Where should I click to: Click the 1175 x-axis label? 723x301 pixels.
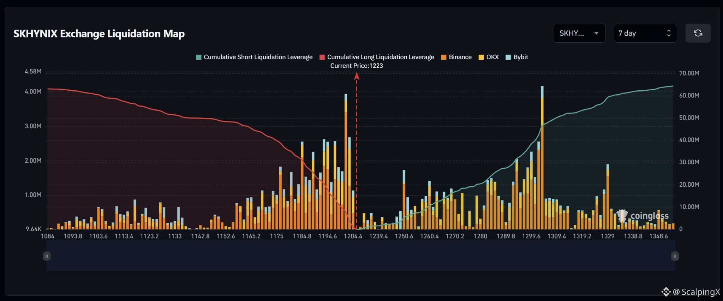[277, 236]
